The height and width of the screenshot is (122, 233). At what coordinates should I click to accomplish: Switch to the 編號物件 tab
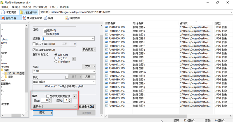[x=73, y=18]
